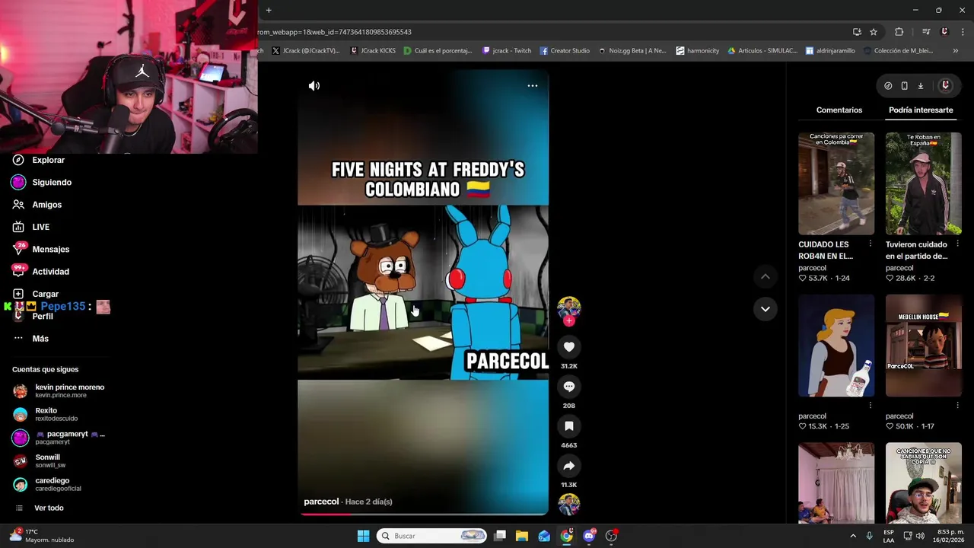Switch to the Podría interesarte tab
Screen dimensions: 974x548
coord(921,110)
